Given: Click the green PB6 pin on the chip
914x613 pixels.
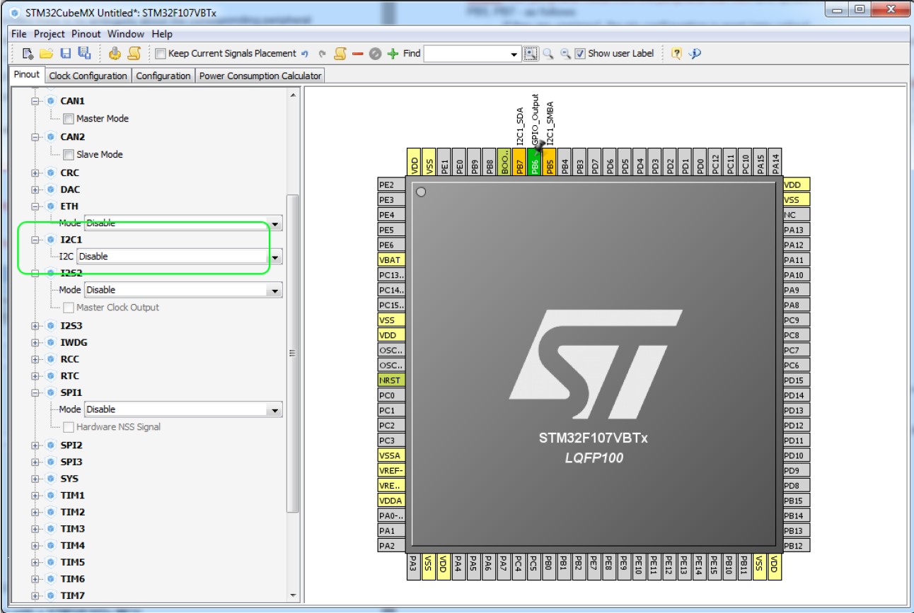Looking at the screenshot, I should coord(535,163).
